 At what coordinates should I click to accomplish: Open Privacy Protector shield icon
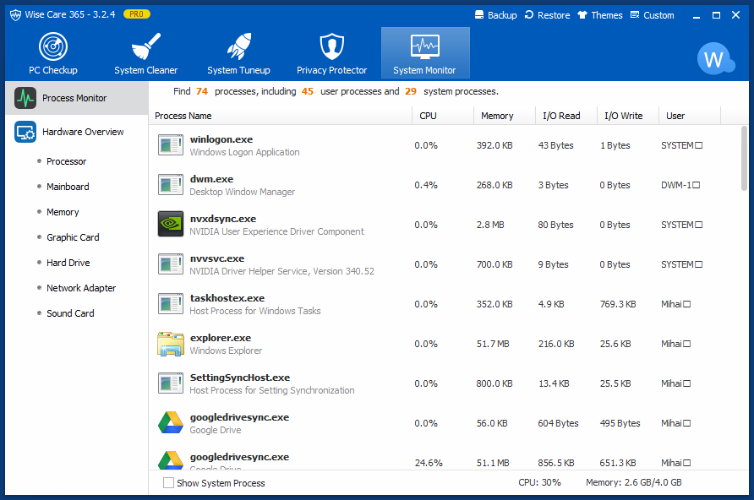pyautogui.click(x=332, y=46)
